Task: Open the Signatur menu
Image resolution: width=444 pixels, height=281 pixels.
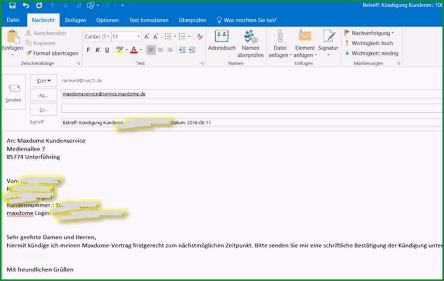Action: (x=329, y=42)
